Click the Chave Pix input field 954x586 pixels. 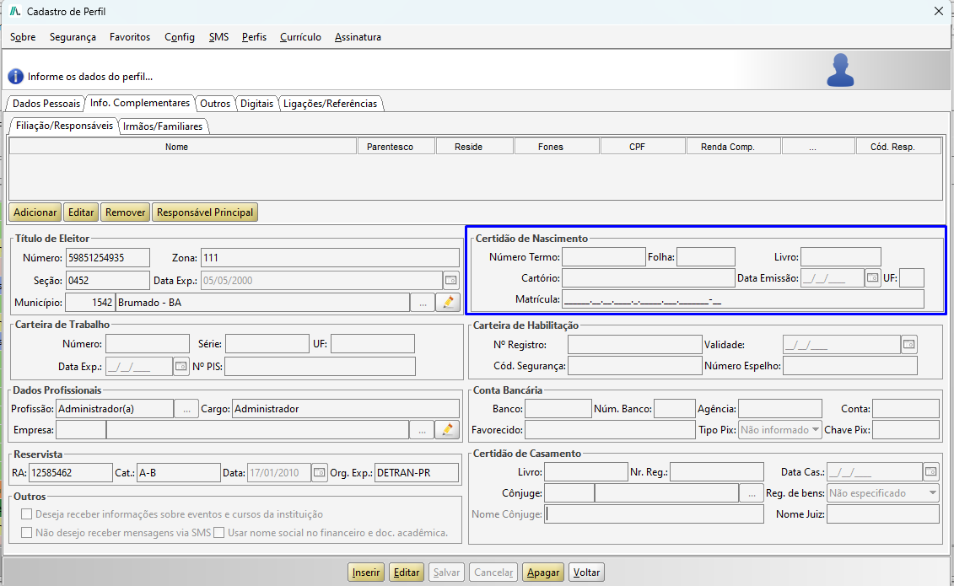click(x=906, y=430)
